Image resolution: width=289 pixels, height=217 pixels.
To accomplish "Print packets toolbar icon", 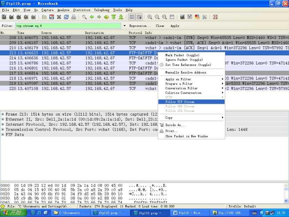I will point(73,17).
